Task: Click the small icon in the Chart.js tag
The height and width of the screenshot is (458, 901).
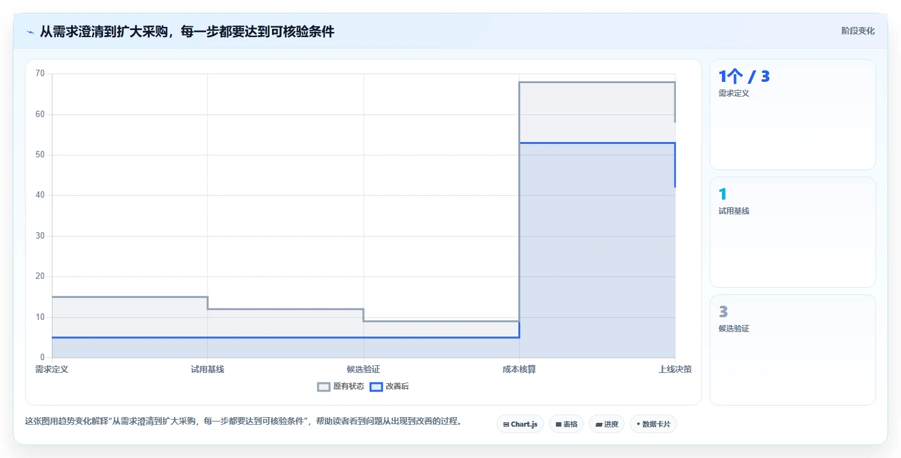Action: (x=506, y=424)
